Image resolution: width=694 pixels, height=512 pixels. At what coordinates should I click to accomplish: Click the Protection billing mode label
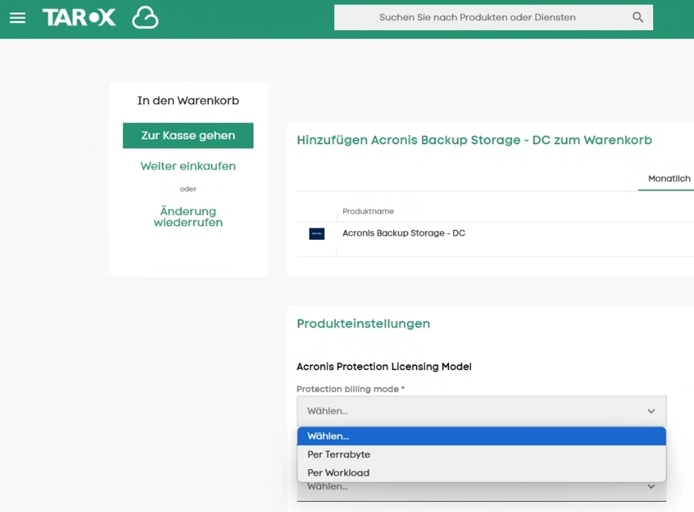[351, 389]
